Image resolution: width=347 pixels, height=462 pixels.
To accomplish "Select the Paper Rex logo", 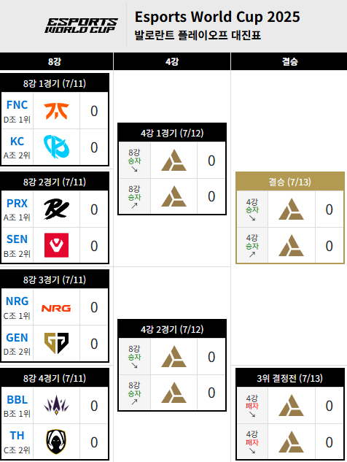I will (56, 209).
